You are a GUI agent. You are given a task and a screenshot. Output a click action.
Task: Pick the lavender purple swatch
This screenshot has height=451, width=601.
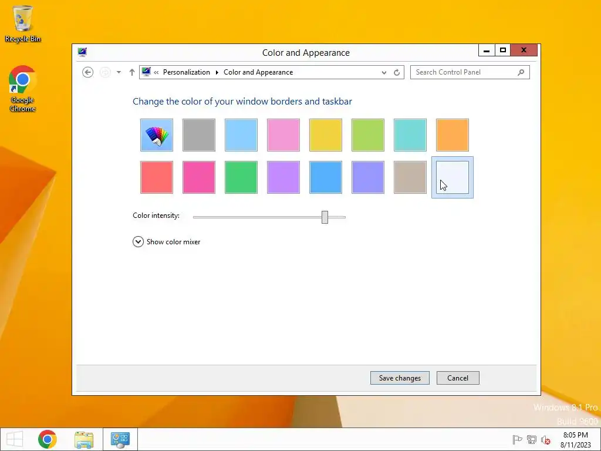tap(283, 177)
